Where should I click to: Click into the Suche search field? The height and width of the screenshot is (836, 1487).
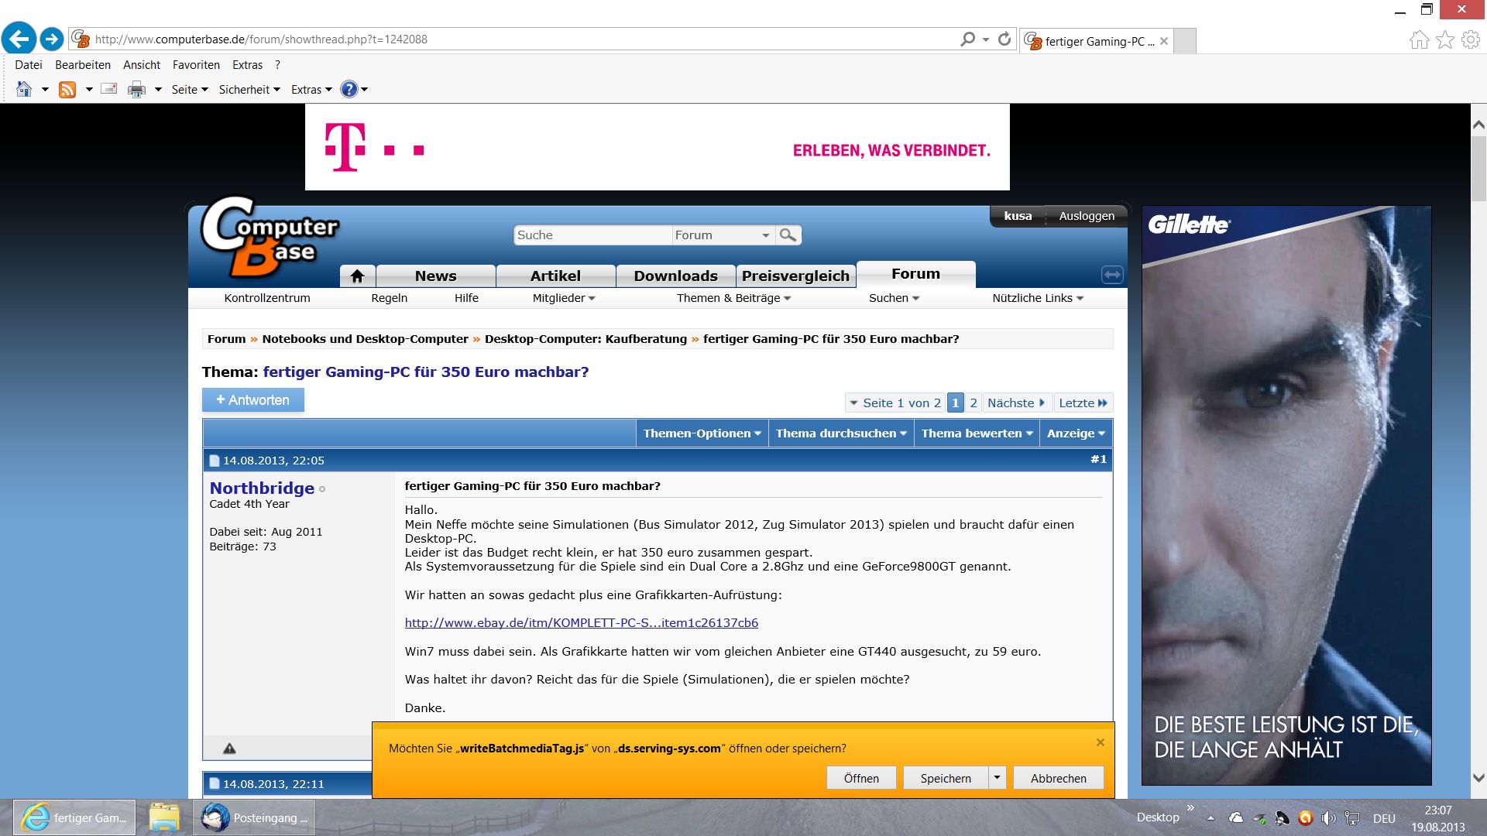tap(592, 235)
